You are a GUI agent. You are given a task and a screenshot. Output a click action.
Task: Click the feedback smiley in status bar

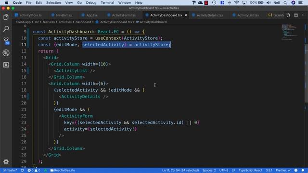click(296, 170)
